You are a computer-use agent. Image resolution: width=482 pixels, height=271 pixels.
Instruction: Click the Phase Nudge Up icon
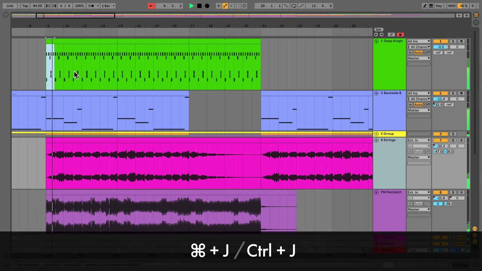click(x=54, y=6)
